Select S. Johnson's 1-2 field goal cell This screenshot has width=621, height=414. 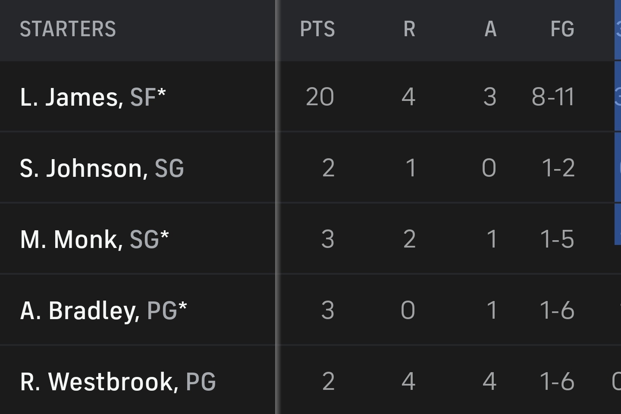558,168
